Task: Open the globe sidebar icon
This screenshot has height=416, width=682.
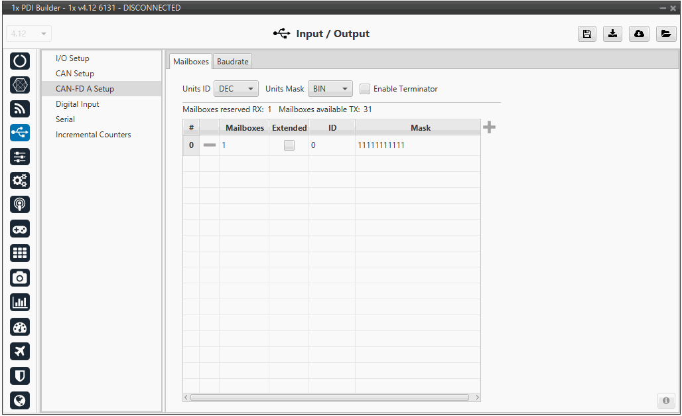Action: (x=20, y=400)
